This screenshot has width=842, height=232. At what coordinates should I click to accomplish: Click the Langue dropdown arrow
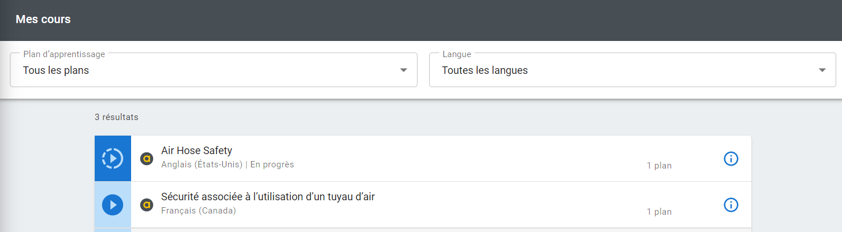(x=822, y=70)
